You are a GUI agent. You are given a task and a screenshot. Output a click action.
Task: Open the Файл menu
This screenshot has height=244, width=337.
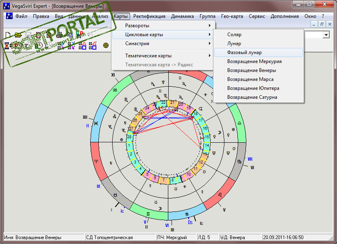click(21, 16)
